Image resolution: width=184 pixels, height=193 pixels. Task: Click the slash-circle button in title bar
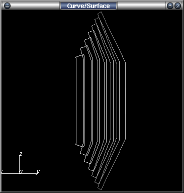[177, 6]
